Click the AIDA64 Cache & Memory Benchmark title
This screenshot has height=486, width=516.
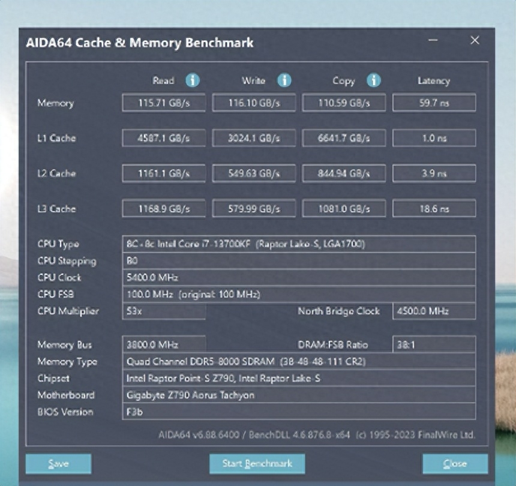coord(140,43)
